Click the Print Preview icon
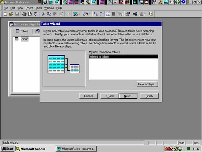The width and height of the screenshot is (202, 152). click(30, 14)
